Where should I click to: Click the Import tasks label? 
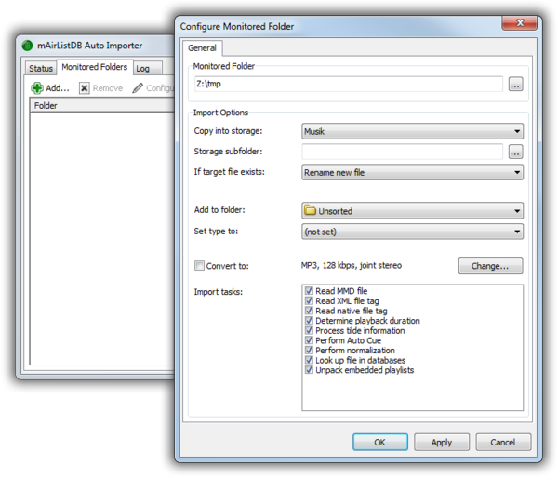point(219,292)
